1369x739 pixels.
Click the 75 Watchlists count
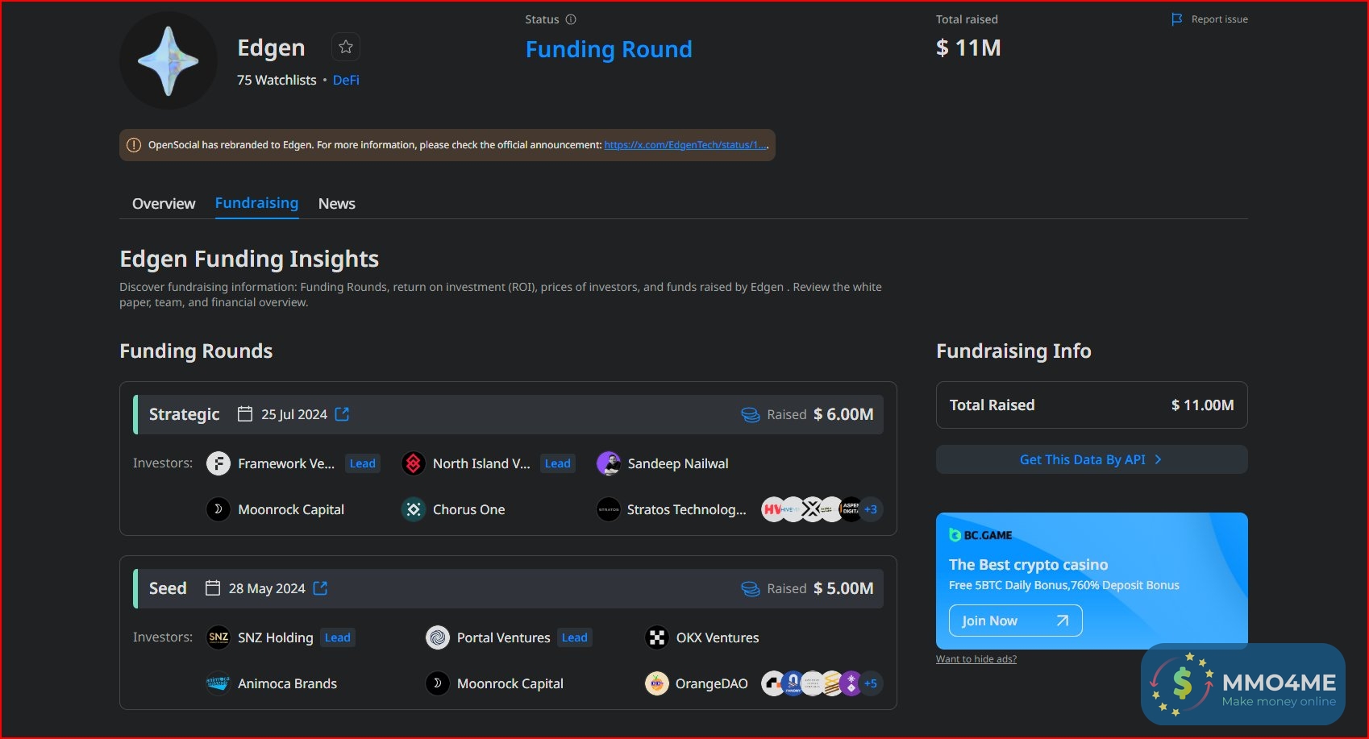277,80
